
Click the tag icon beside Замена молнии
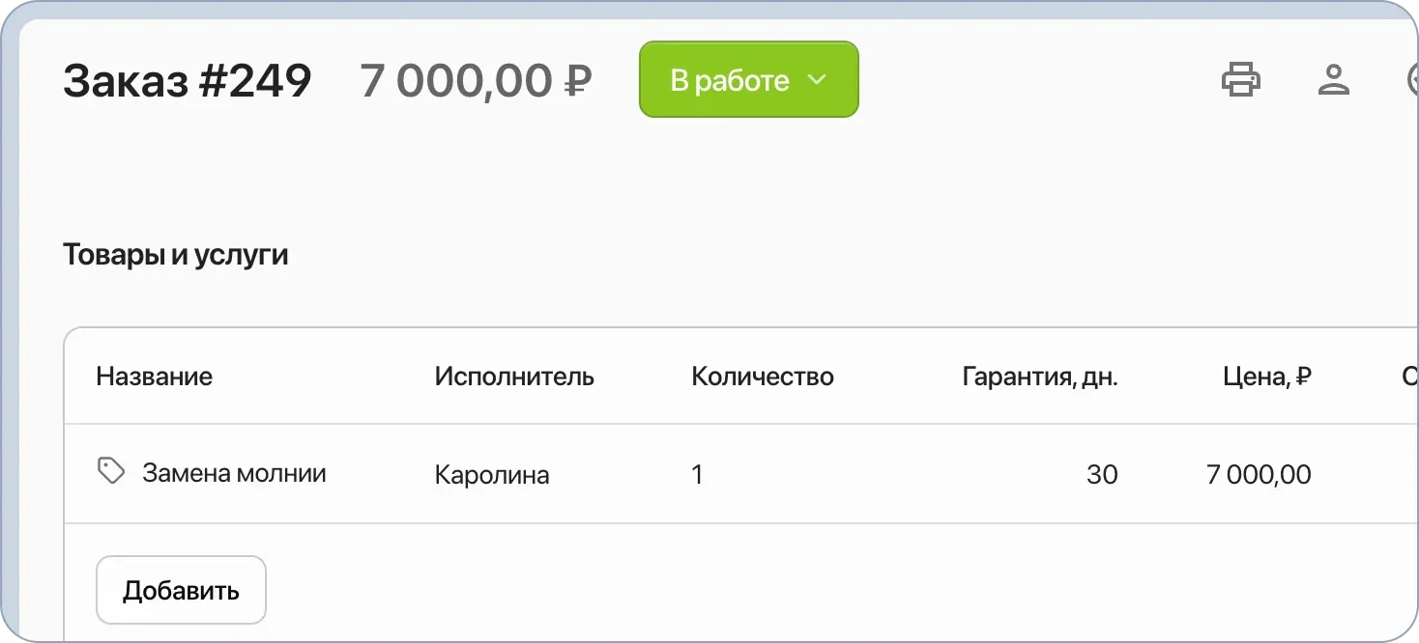point(110,470)
